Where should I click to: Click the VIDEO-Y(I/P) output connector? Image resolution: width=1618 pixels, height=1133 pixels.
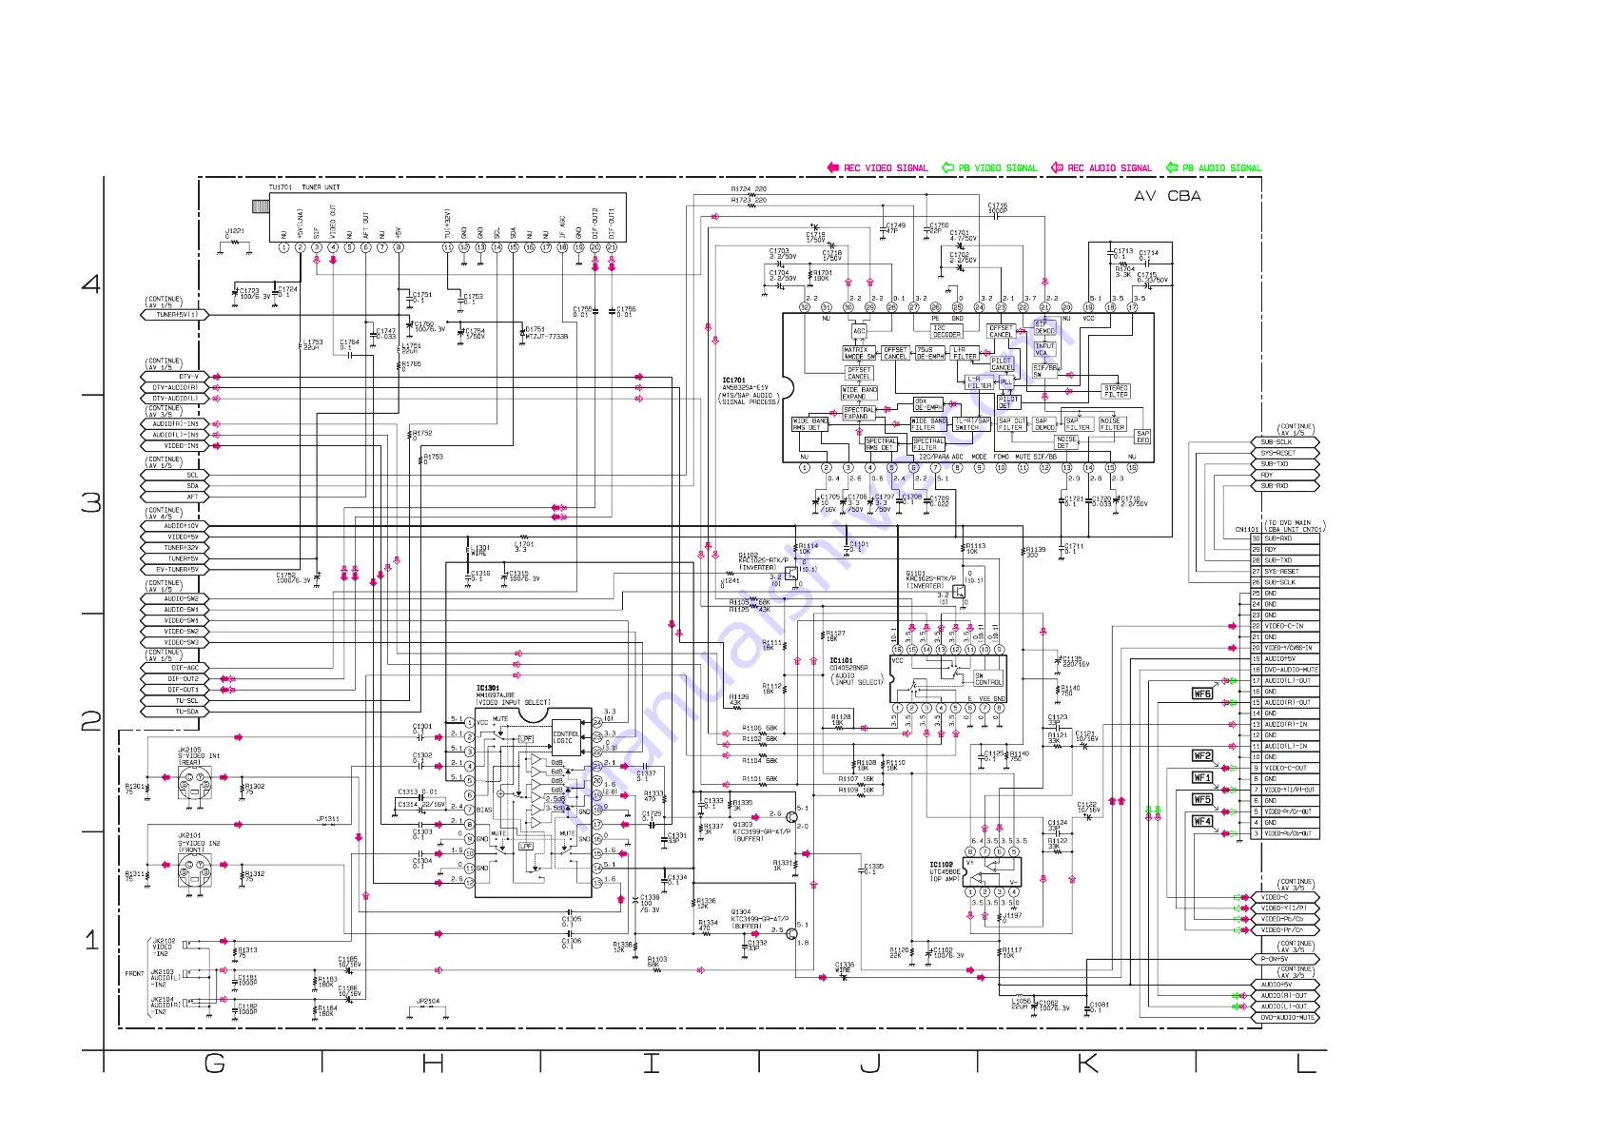(1285, 908)
